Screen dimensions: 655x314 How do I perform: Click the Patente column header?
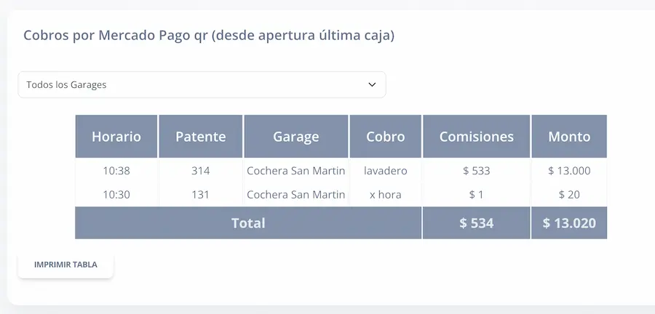pos(201,136)
